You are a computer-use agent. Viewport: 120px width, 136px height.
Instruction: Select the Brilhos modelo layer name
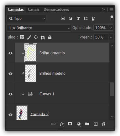(x=52, y=74)
